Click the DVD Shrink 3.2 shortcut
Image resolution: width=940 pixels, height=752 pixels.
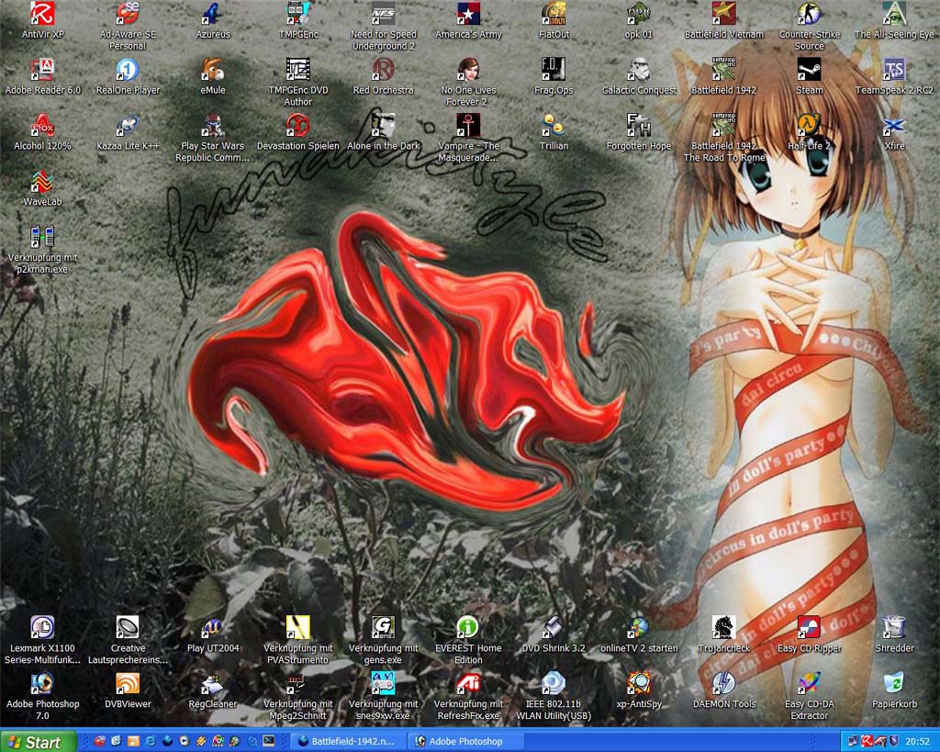click(554, 627)
